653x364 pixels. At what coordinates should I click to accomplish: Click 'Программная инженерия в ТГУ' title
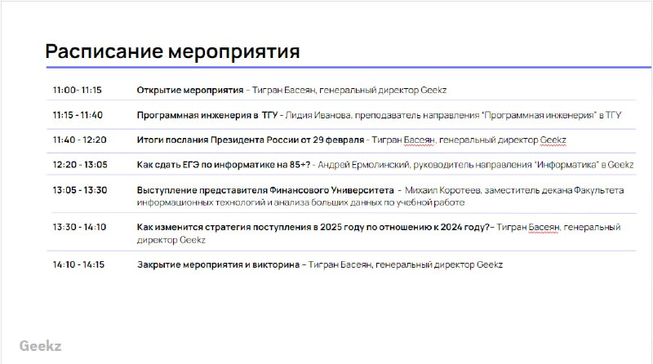(x=207, y=115)
